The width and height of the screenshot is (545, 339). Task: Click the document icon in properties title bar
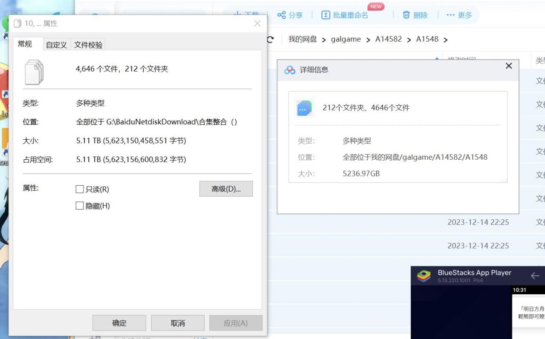pyautogui.click(x=17, y=23)
